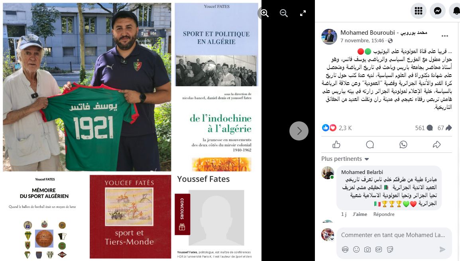460x261 pixels.
Task: Like the post with thumbs up
Action: (336, 144)
